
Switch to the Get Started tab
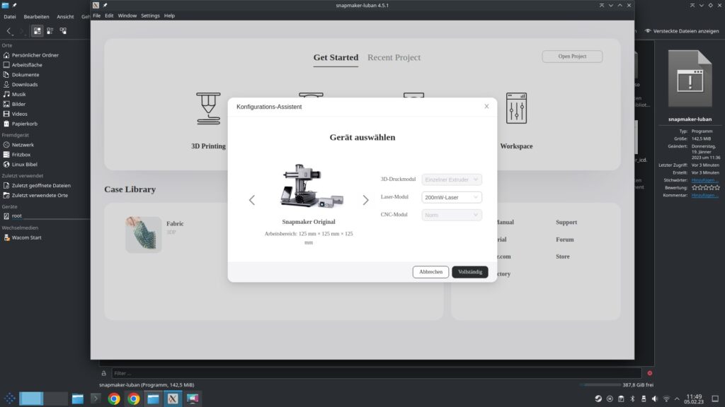tap(336, 58)
